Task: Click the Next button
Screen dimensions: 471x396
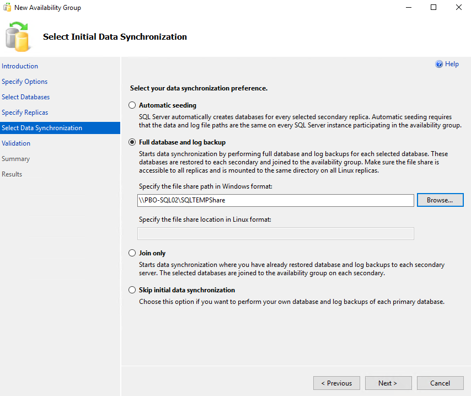Action: tap(387, 383)
